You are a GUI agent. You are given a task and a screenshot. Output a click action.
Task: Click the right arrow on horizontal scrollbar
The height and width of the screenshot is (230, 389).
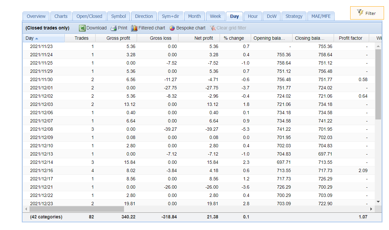(371, 209)
